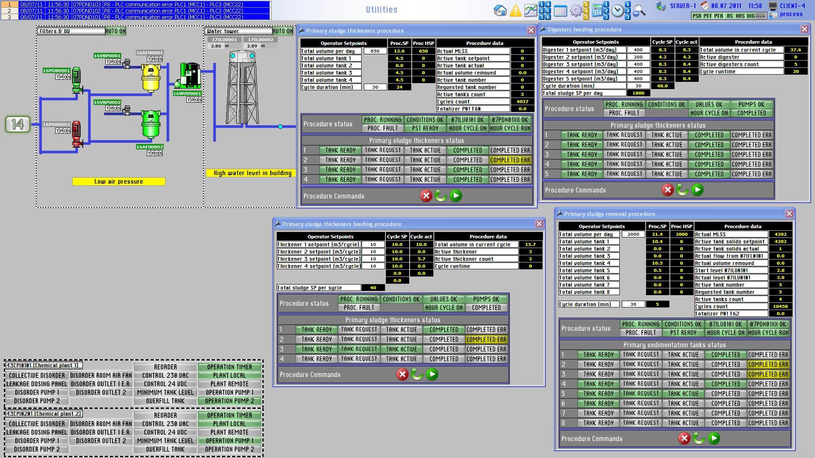
Task: Open the home screen icon
Action: pyautogui.click(x=500, y=10)
